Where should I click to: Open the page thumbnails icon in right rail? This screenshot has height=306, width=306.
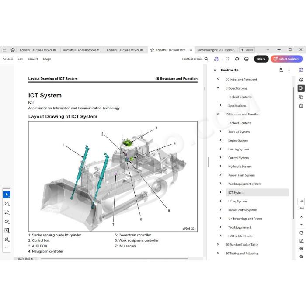coord(301,97)
